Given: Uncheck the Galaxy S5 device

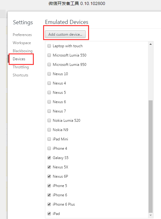Looking at the screenshot, I should [x=49, y=158].
